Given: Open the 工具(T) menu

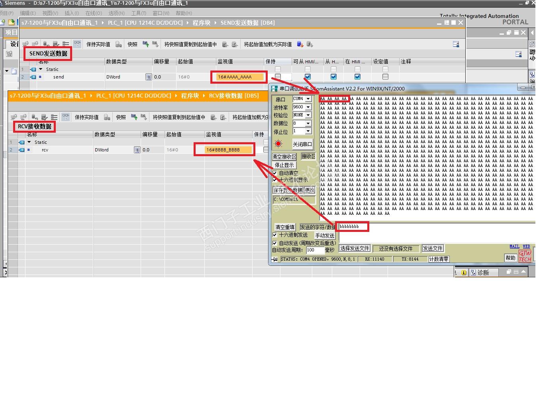Looking at the screenshot, I should (x=139, y=13).
